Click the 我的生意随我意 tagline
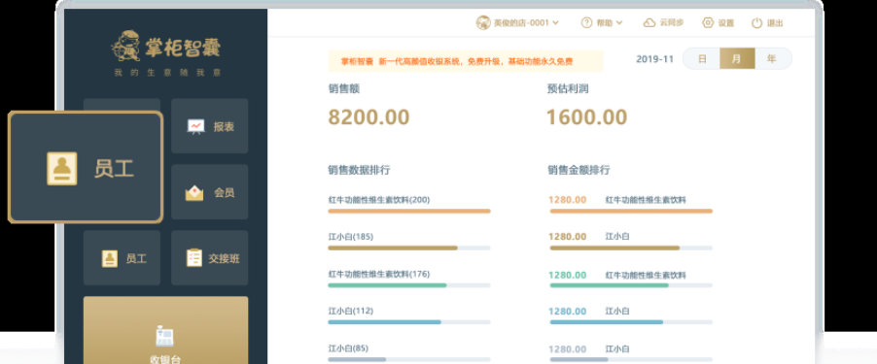The image size is (877, 364). tap(167, 73)
